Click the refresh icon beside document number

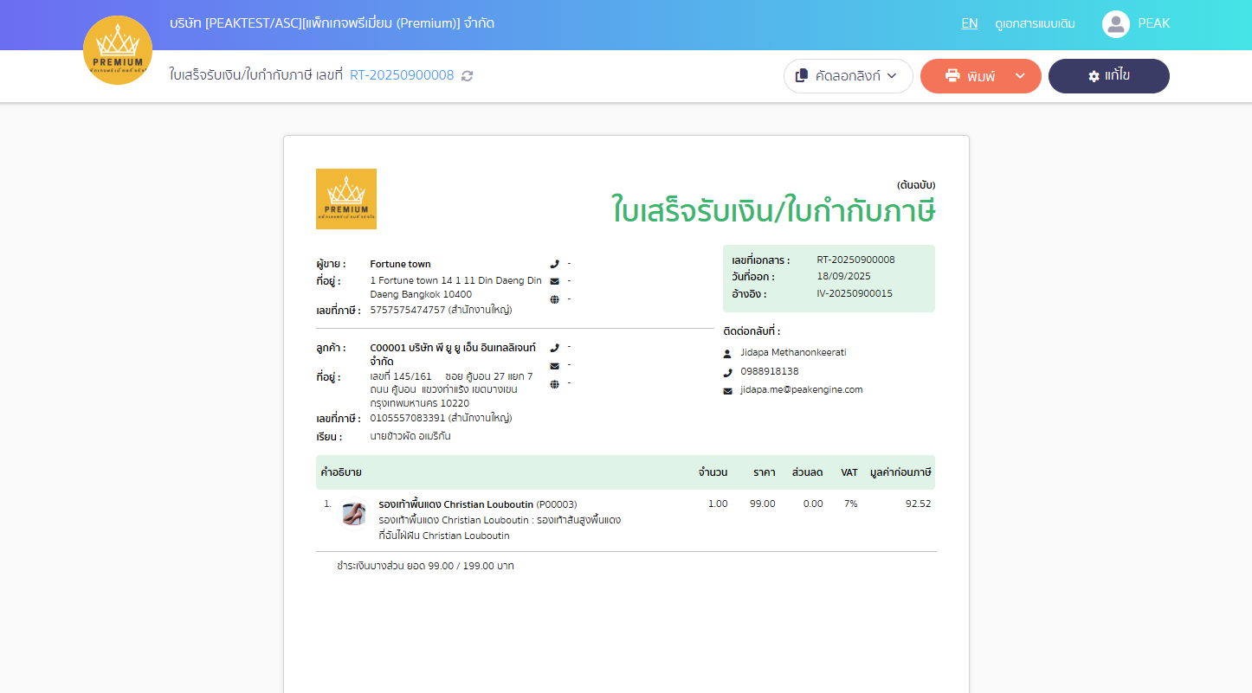[468, 76]
